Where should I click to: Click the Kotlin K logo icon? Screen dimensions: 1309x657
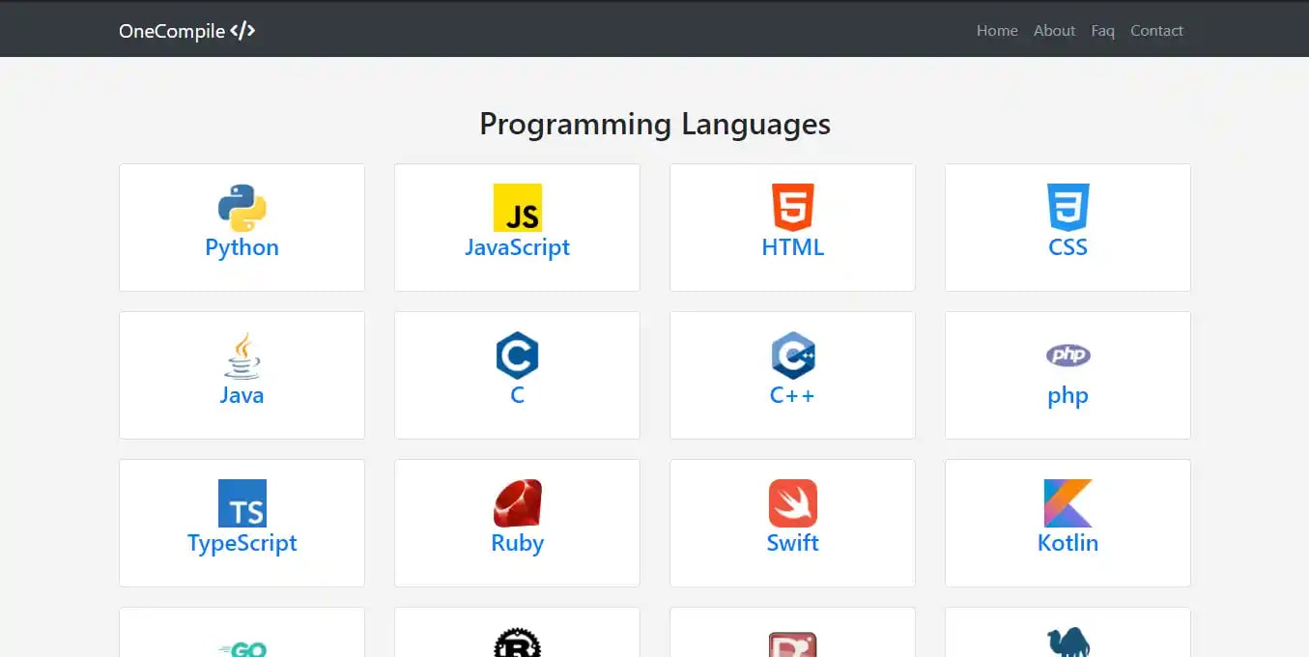(x=1067, y=503)
